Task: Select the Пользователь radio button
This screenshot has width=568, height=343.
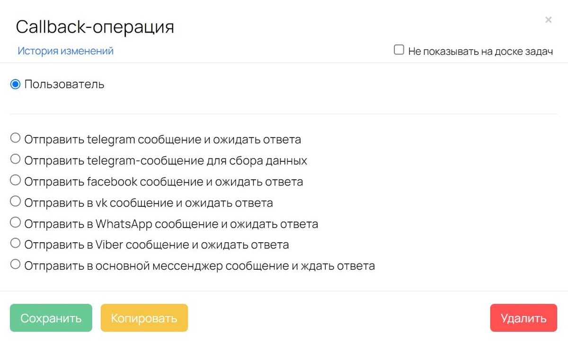Action: pyautogui.click(x=15, y=84)
